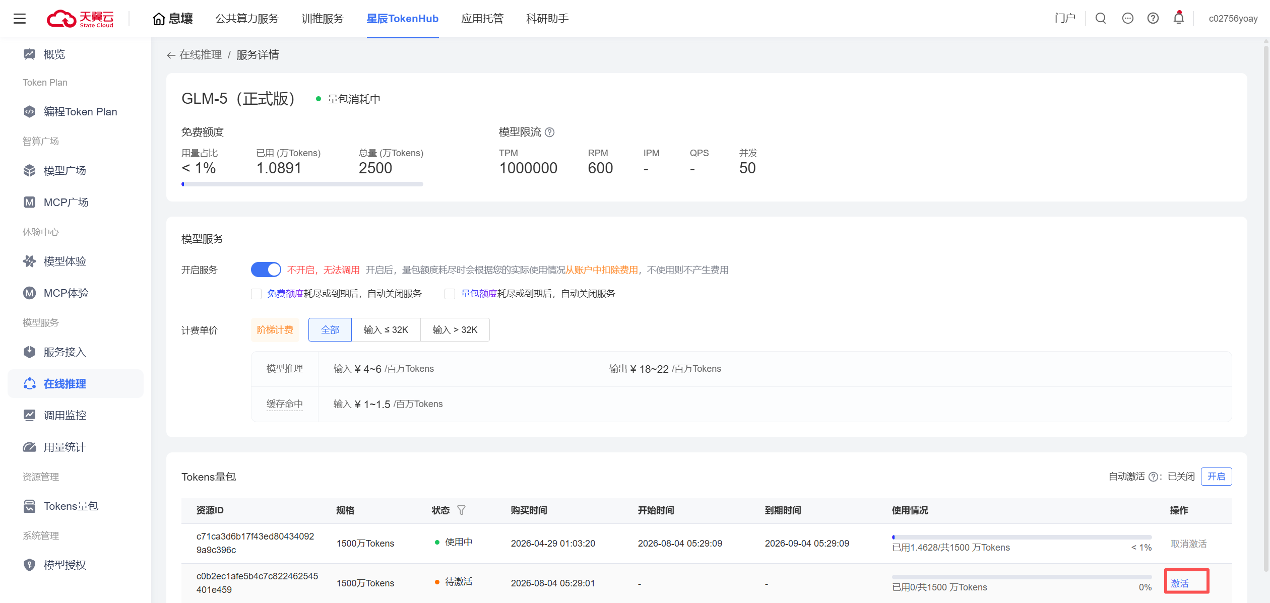Click the 量包额度 blue link text

tap(479, 294)
